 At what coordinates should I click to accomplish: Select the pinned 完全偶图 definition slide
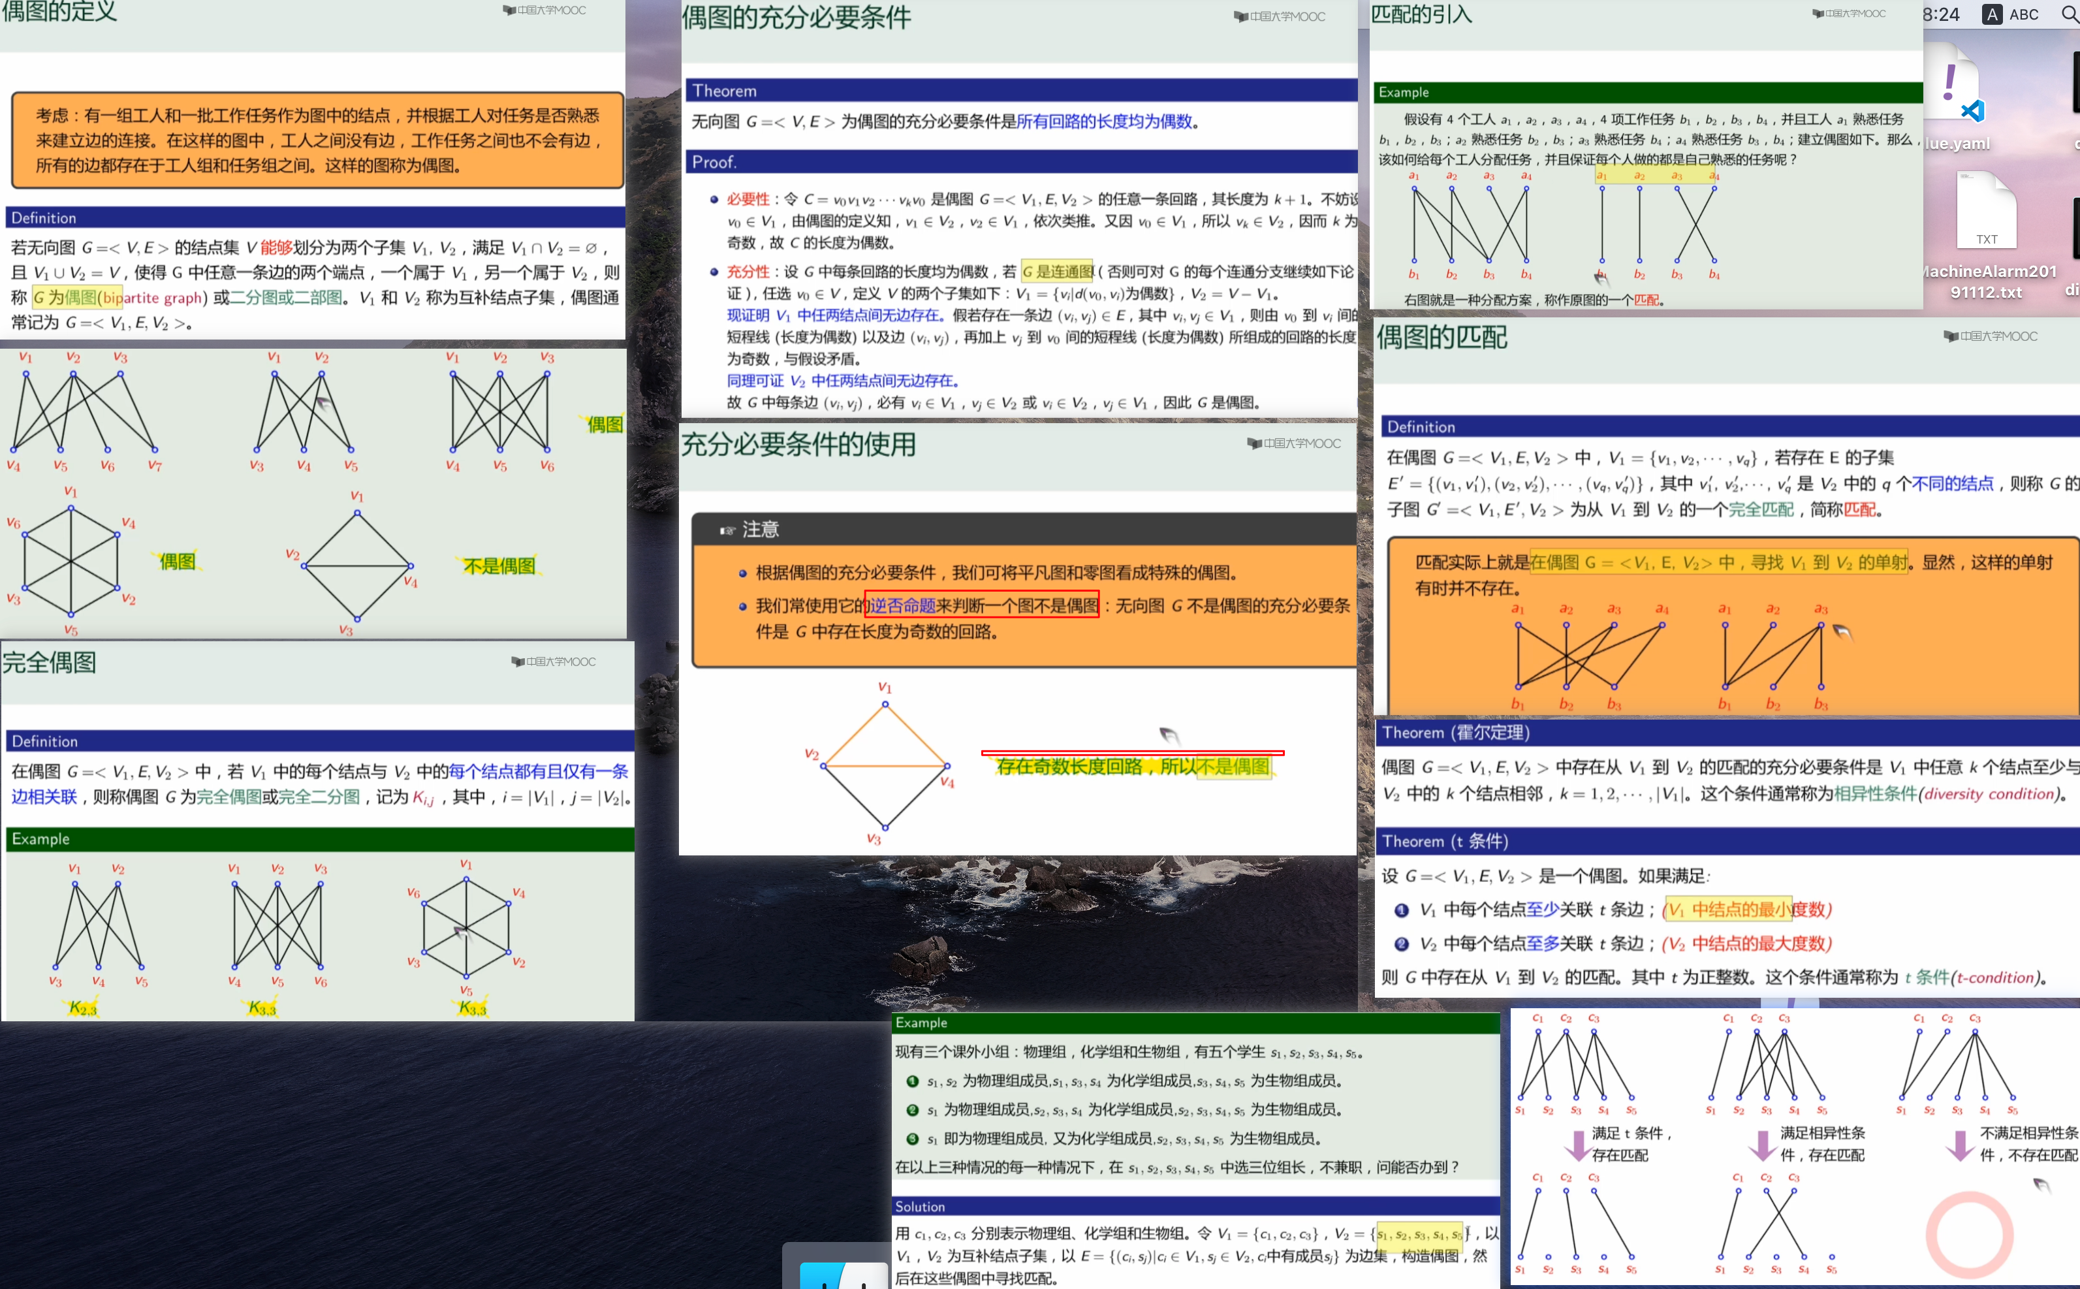pyautogui.click(x=317, y=831)
